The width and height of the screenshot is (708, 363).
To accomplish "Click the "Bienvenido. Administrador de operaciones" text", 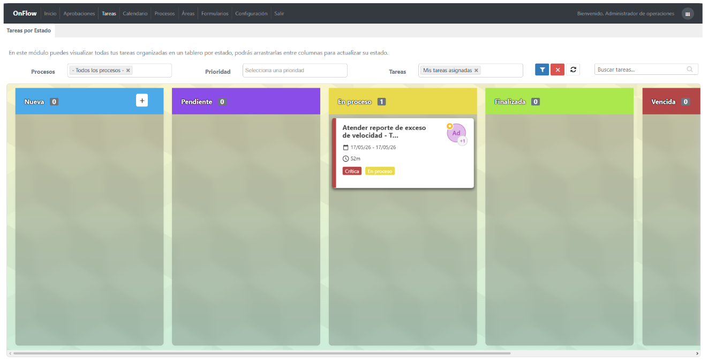I will pos(626,14).
